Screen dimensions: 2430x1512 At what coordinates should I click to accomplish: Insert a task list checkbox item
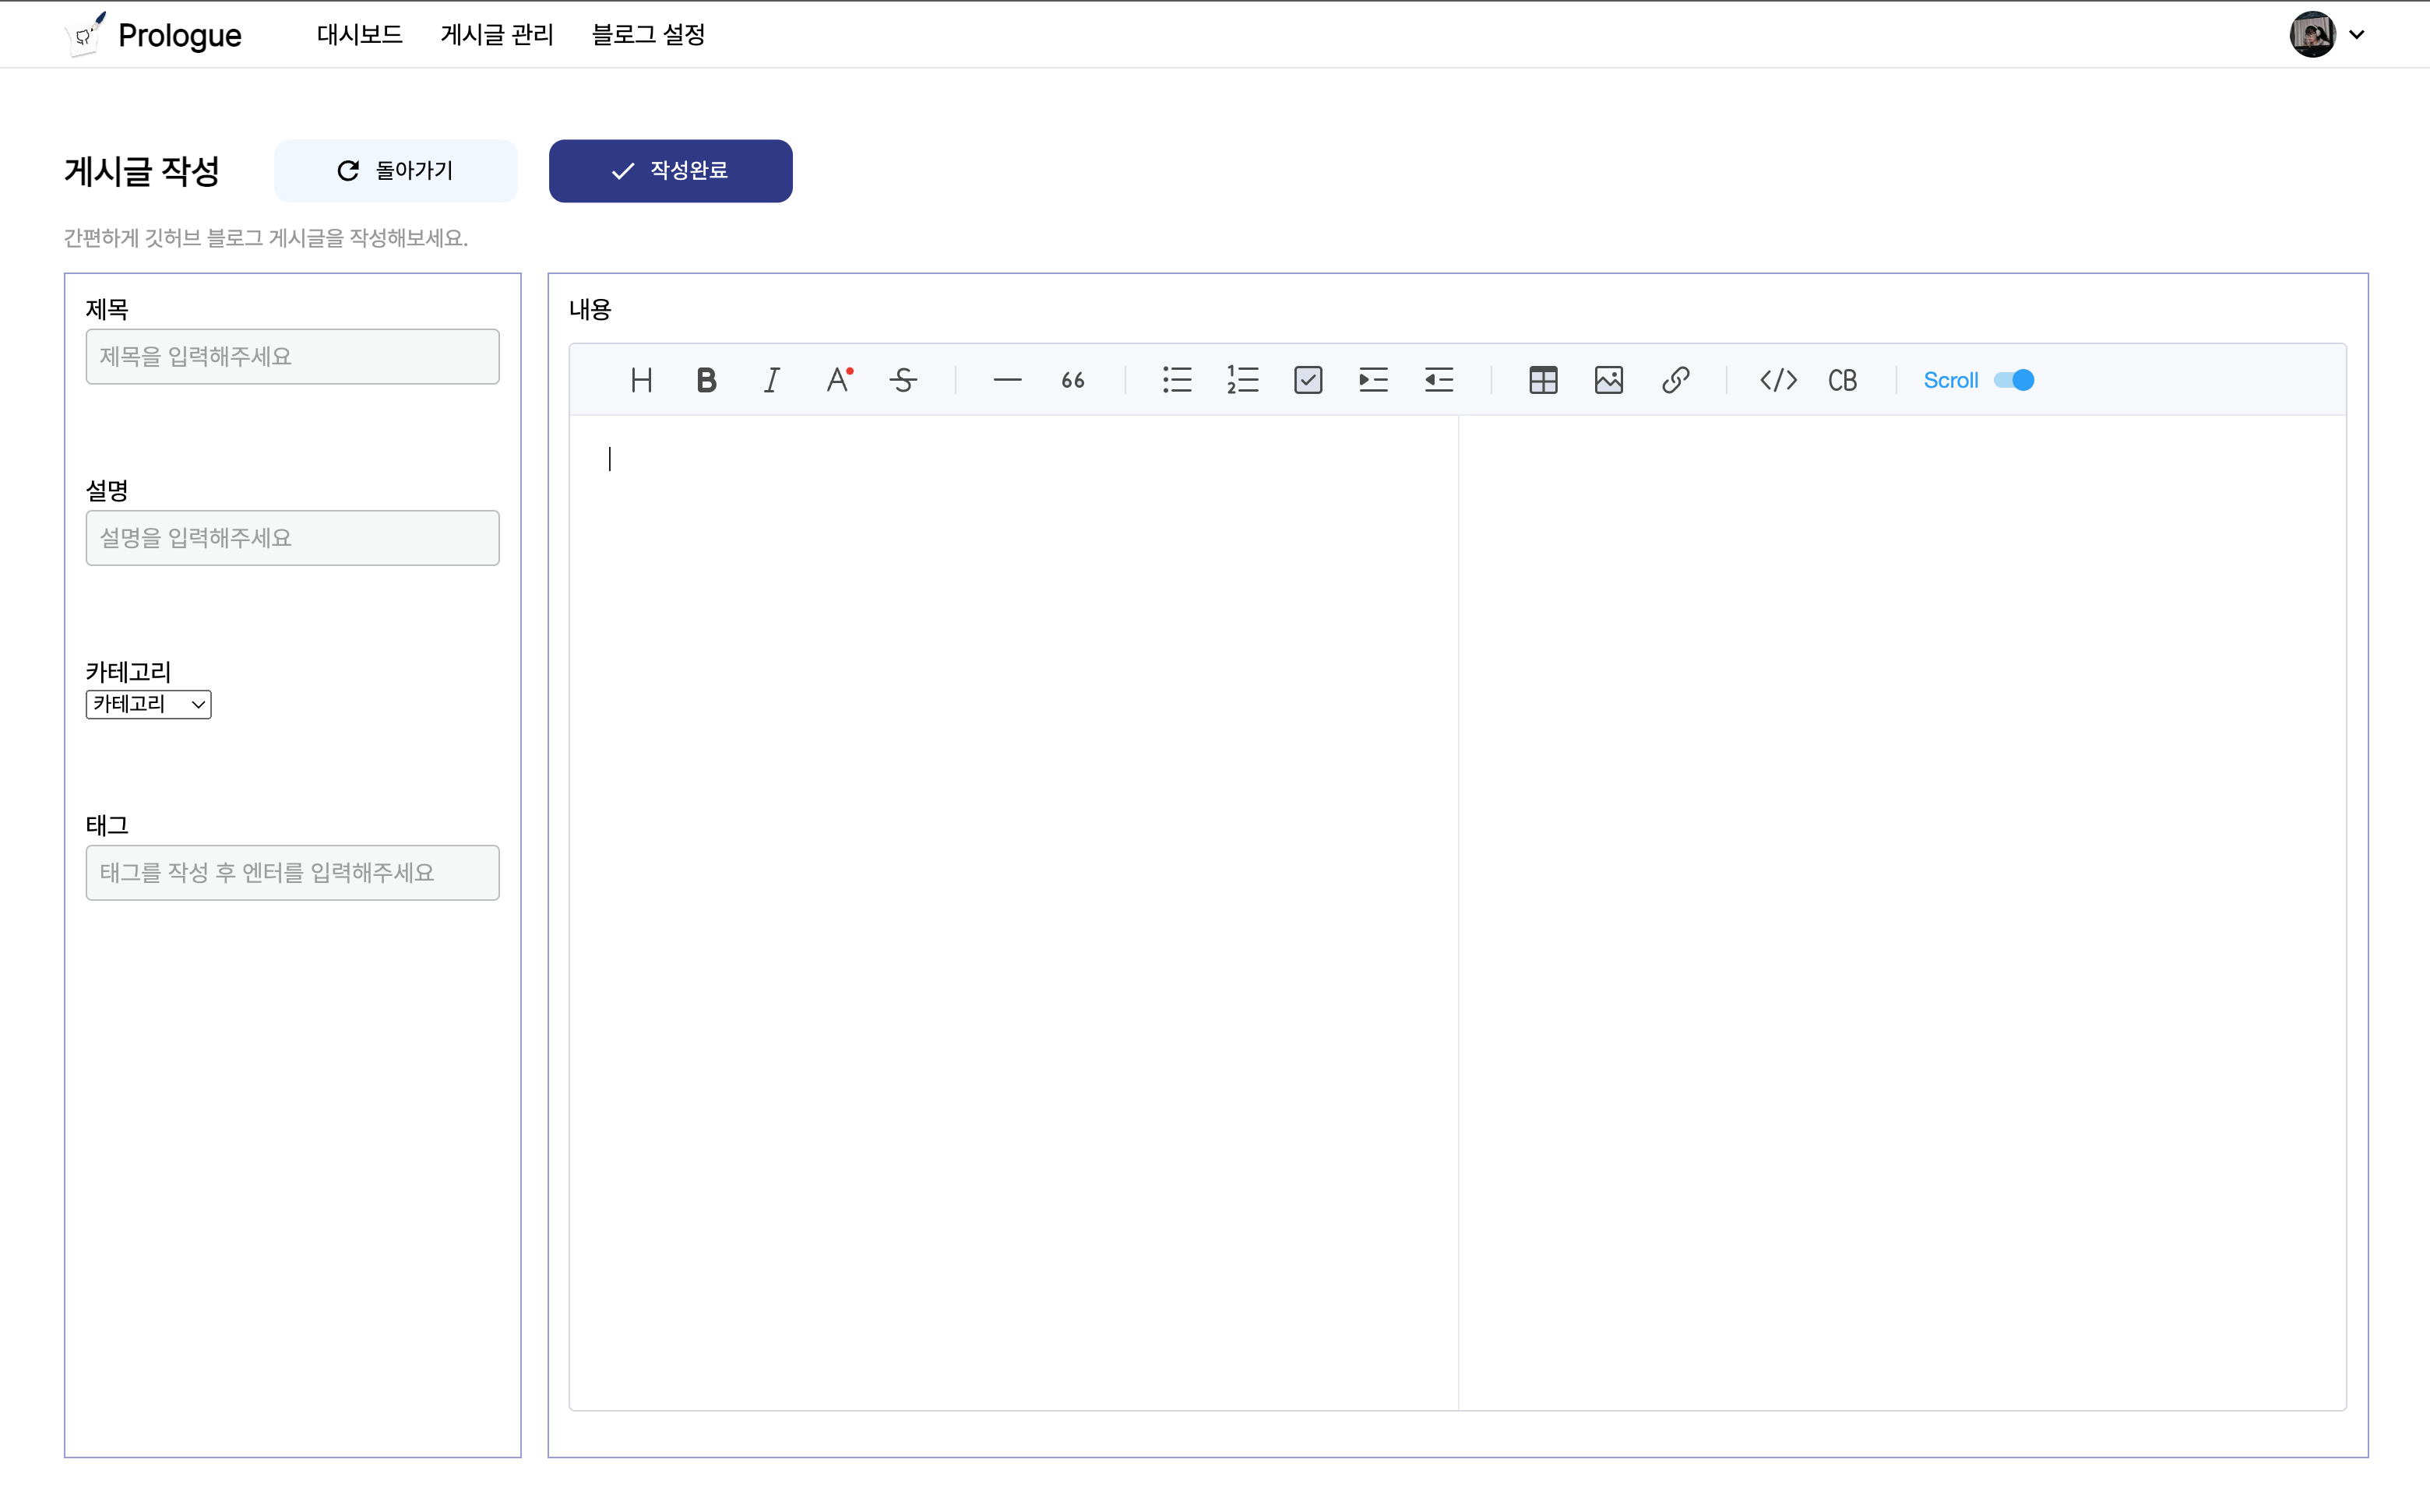pos(1308,380)
